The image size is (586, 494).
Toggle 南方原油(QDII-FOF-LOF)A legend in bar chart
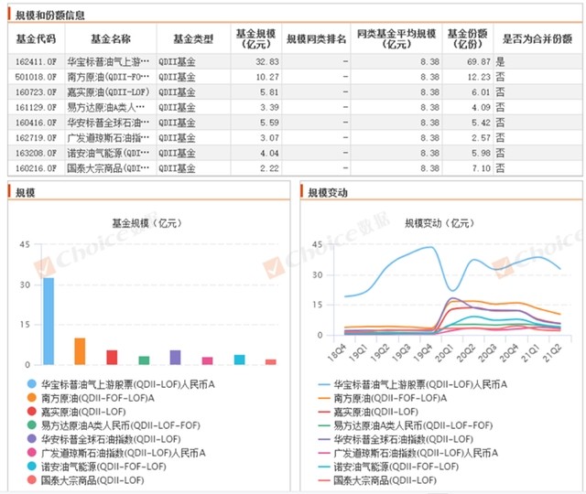point(91,398)
